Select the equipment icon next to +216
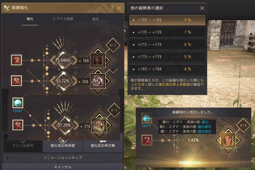This screenshot has width=255, height=170. (x=99, y=125)
